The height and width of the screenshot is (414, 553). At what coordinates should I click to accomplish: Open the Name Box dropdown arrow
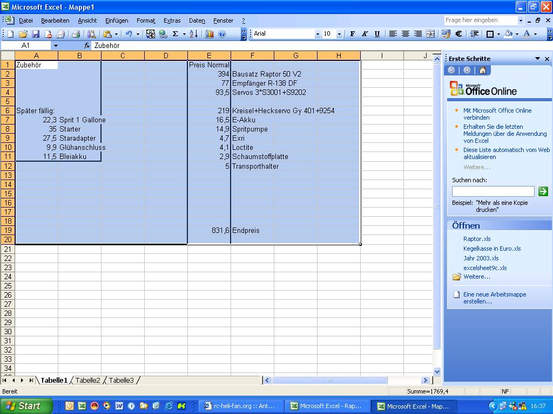(x=56, y=45)
